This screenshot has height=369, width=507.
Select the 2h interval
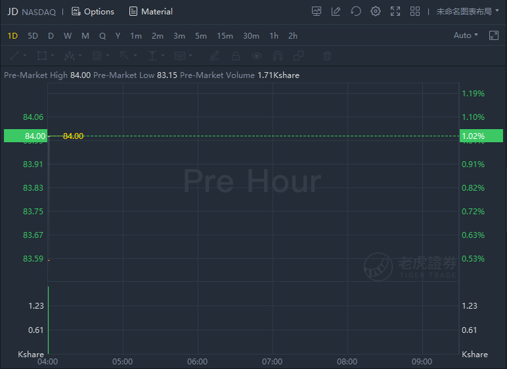click(x=293, y=36)
